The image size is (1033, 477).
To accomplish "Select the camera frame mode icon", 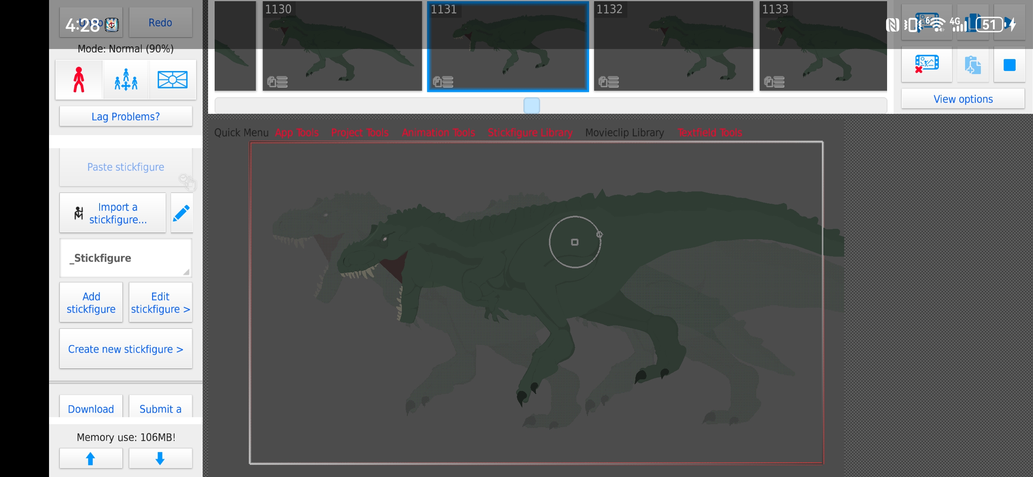I will coord(173,79).
